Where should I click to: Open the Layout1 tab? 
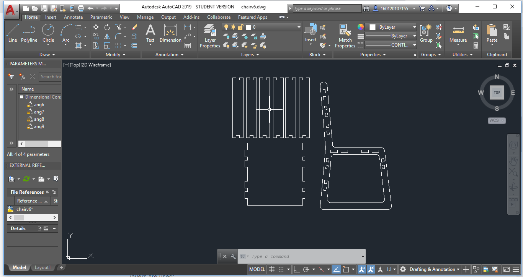pyautogui.click(x=42, y=267)
